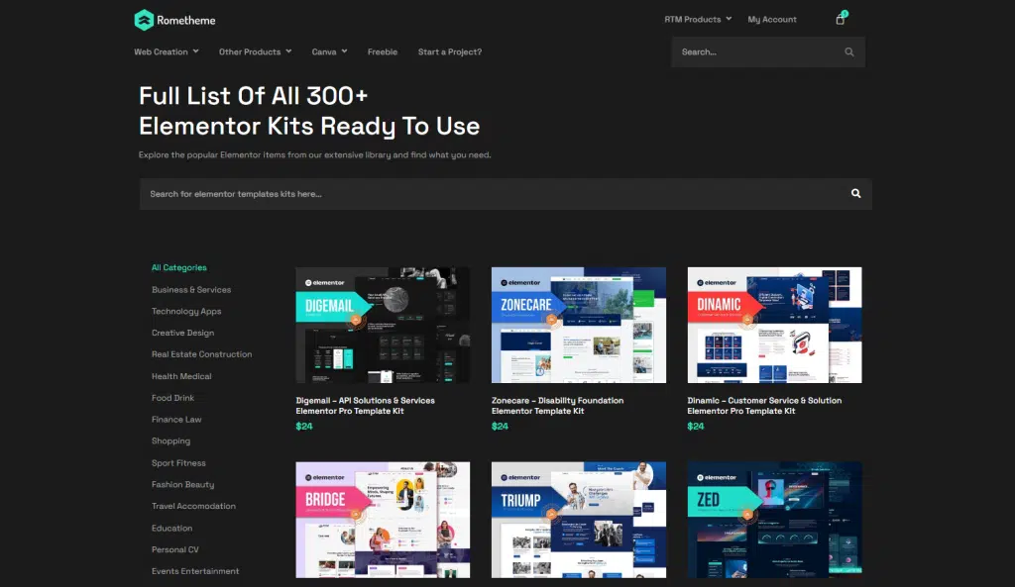Expand the Canva menu
Image resolution: width=1015 pixels, height=587 pixels.
pos(329,51)
